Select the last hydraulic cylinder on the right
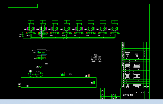163x104 pixels. point(116,22)
